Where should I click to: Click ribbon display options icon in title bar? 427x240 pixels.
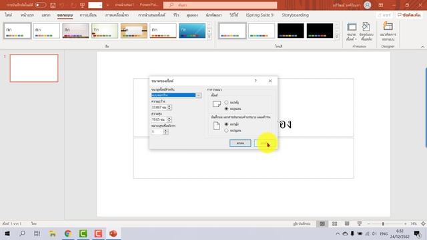381,5
